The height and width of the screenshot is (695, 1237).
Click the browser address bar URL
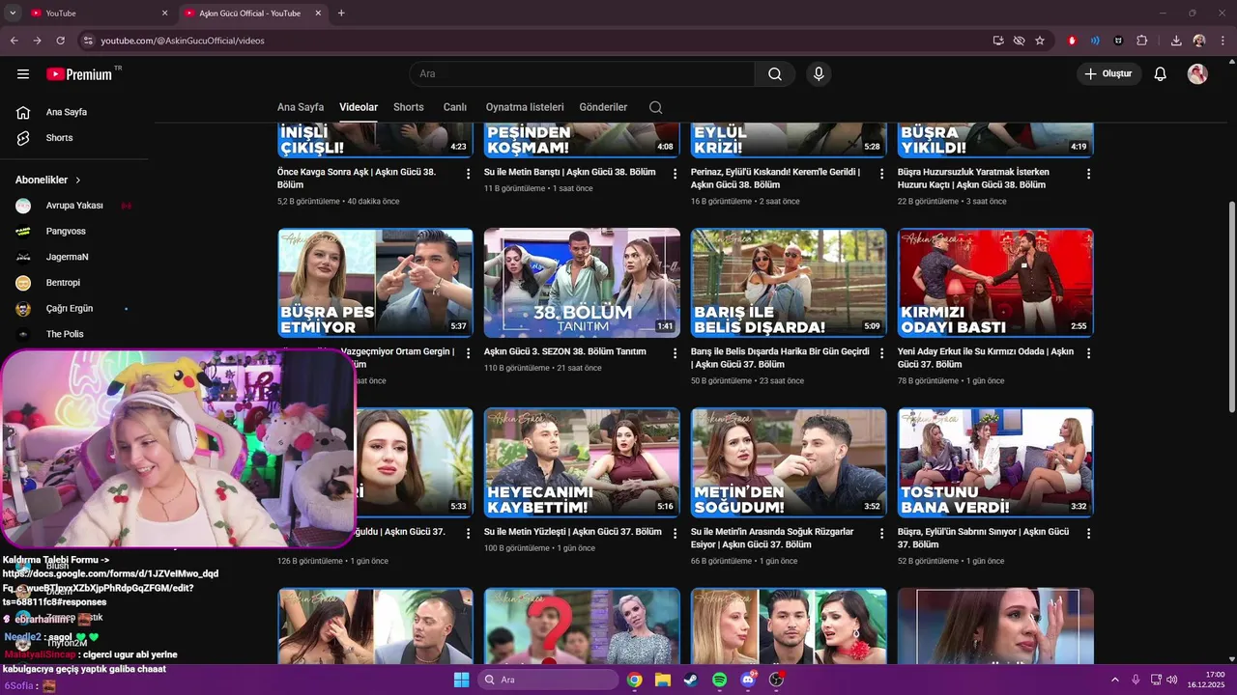click(x=183, y=41)
